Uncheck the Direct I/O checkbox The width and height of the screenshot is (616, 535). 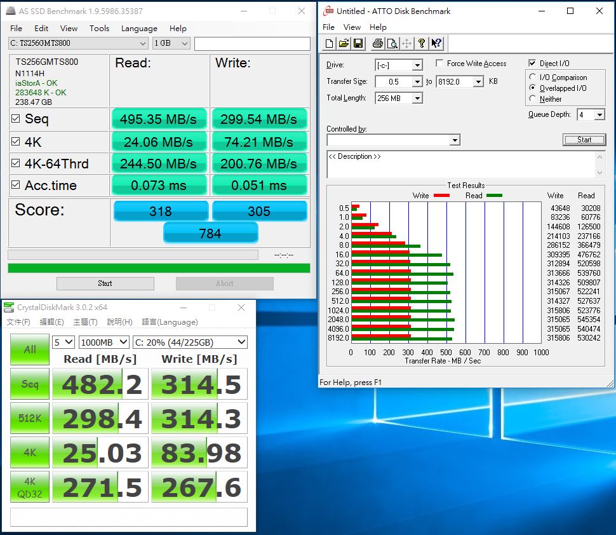click(532, 64)
